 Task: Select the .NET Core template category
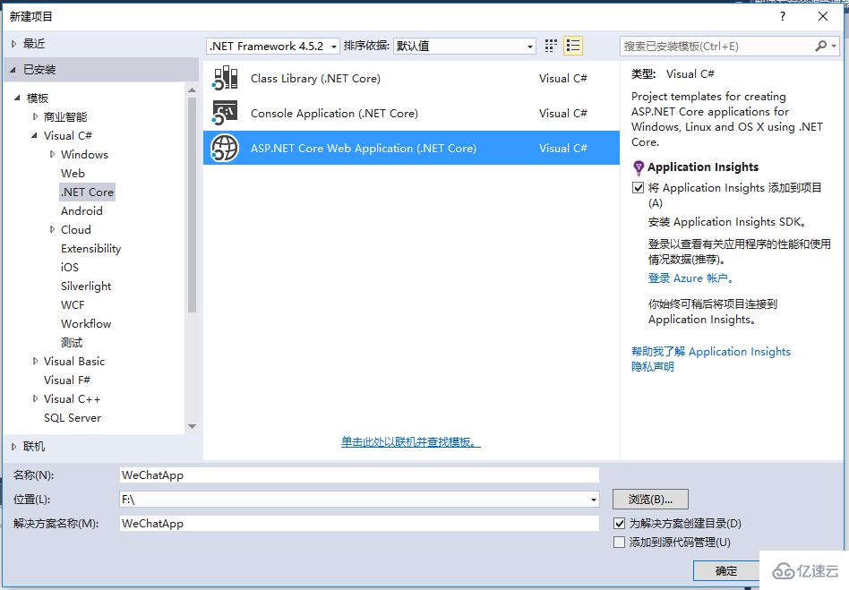click(87, 192)
